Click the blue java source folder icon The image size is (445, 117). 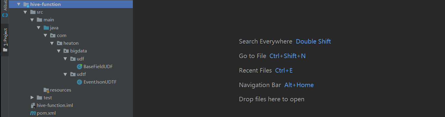(46, 28)
